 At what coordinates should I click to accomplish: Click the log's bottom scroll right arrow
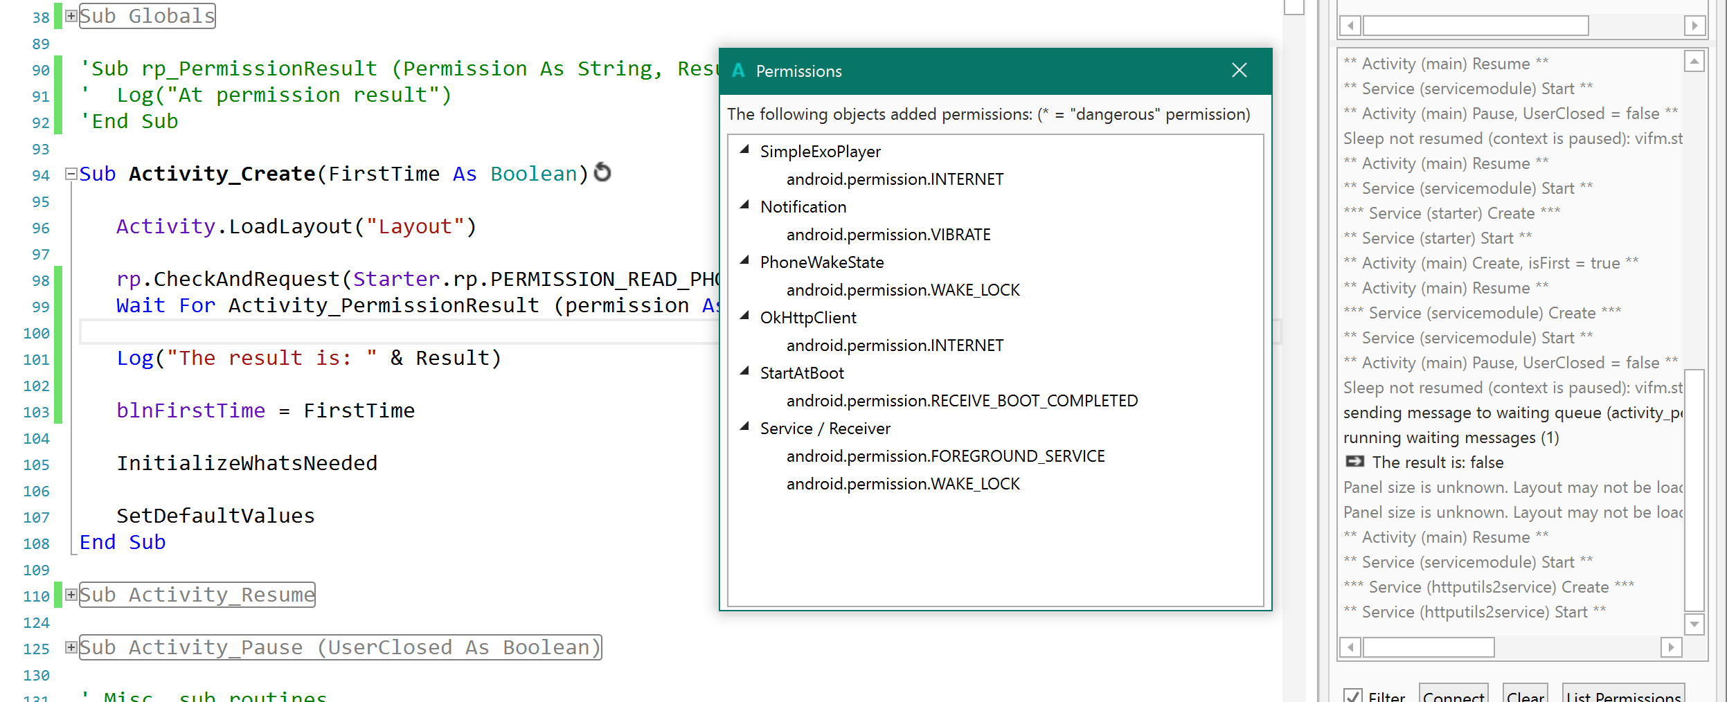[x=1671, y=647]
